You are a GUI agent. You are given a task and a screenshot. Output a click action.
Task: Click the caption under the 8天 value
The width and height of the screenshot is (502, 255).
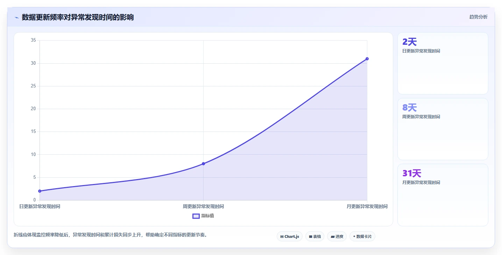pyautogui.click(x=421, y=116)
